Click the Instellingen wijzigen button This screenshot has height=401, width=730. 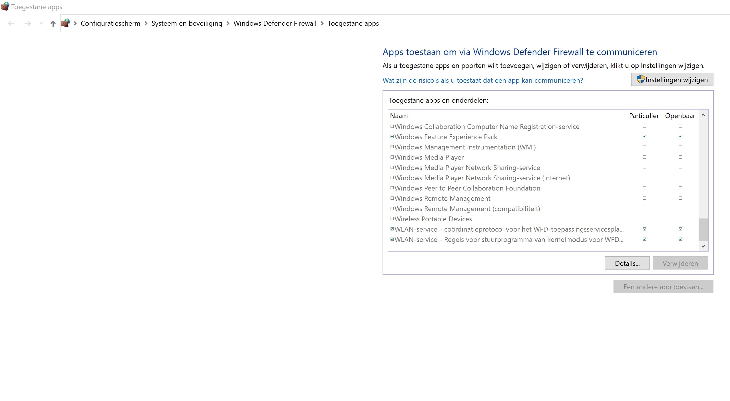click(x=672, y=79)
